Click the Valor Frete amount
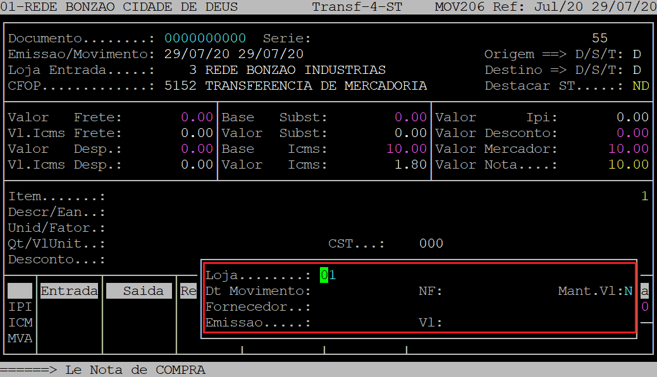657x377 pixels. pyautogui.click(x=197, y=117)
